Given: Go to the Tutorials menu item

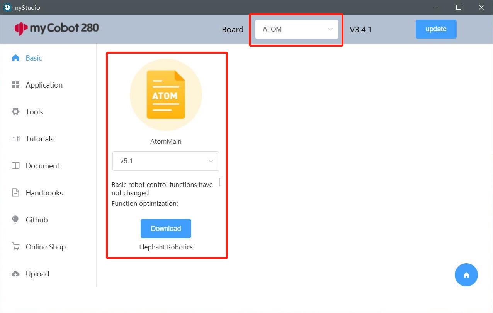Looking at the screenshot, I should tap(39, 139).
